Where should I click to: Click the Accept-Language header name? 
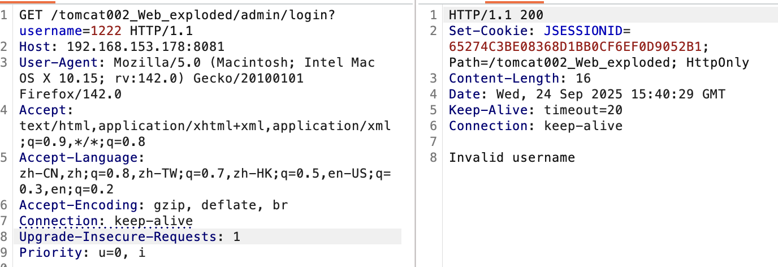[x=77, y=157]
